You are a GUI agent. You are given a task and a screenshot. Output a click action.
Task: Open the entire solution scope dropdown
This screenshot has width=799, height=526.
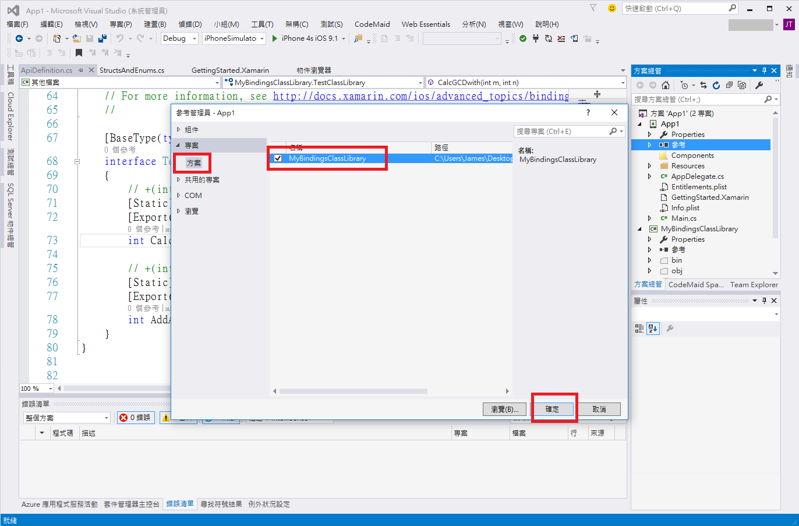point(67,418)
